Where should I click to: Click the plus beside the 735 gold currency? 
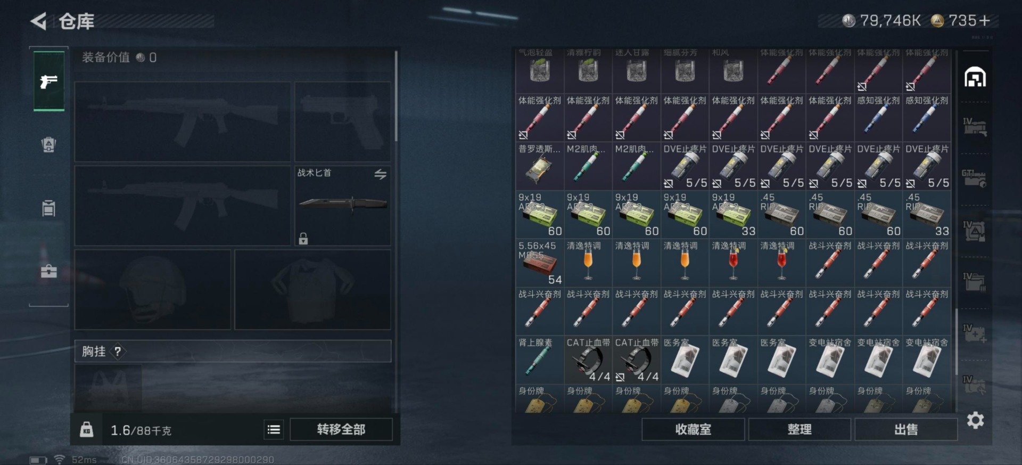pos(985,21)
